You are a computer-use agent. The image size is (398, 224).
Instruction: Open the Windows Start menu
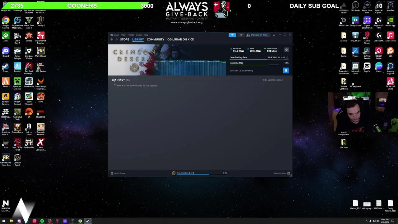tap(4, 221)
